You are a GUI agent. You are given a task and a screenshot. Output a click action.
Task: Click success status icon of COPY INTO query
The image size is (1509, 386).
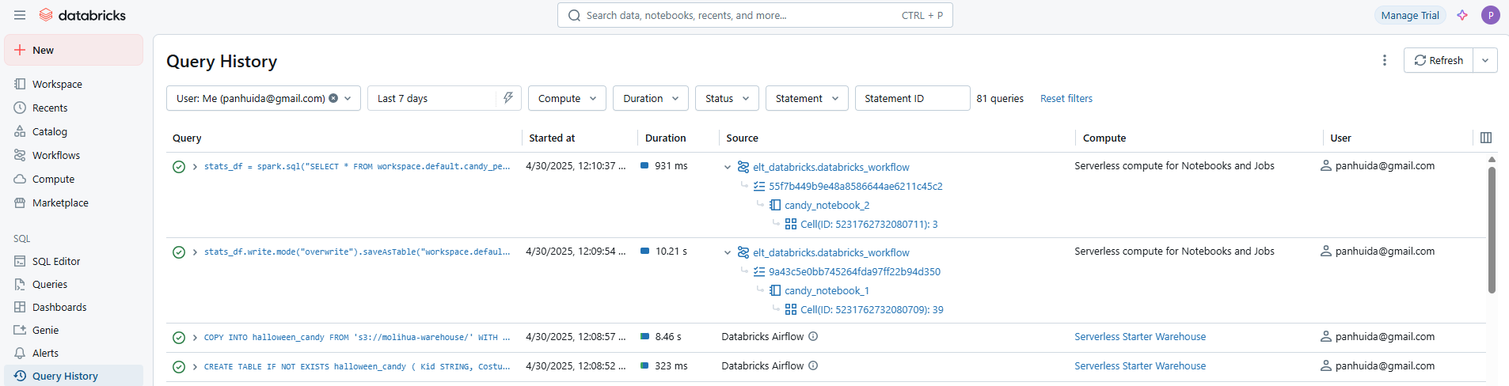[179, 338]
